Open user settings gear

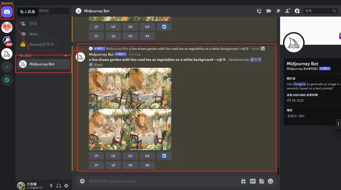[66, 186]
